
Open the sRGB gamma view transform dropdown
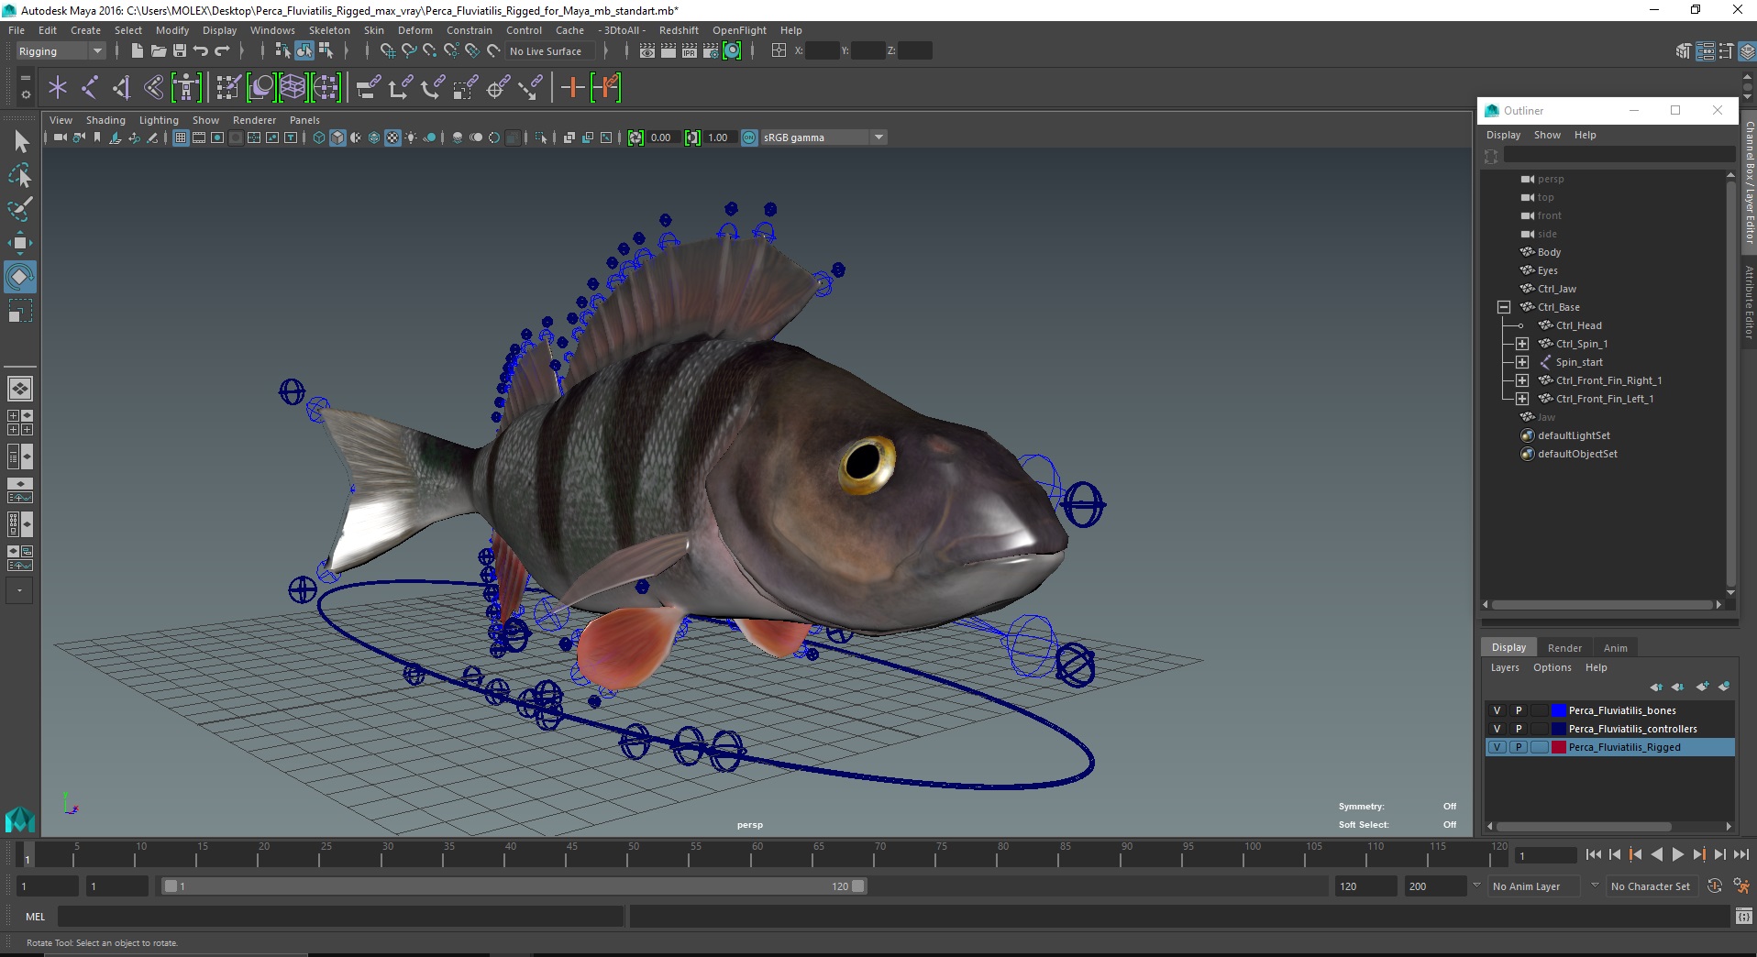click(823, 137)
